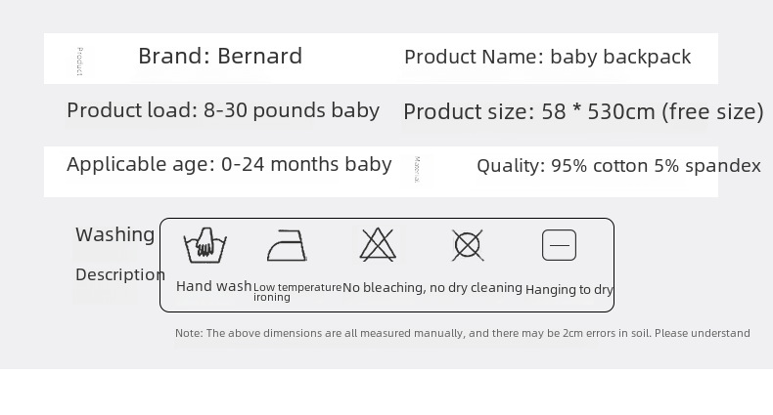
Task: Click the Product size 58 * 530cm text
Action: (584, 112)
